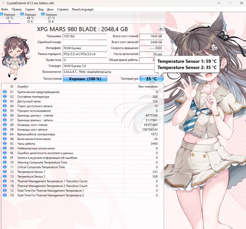Click status orb next to Temperature Sensor 1
This screenshot has height=229, width=246.
[5, 172]
